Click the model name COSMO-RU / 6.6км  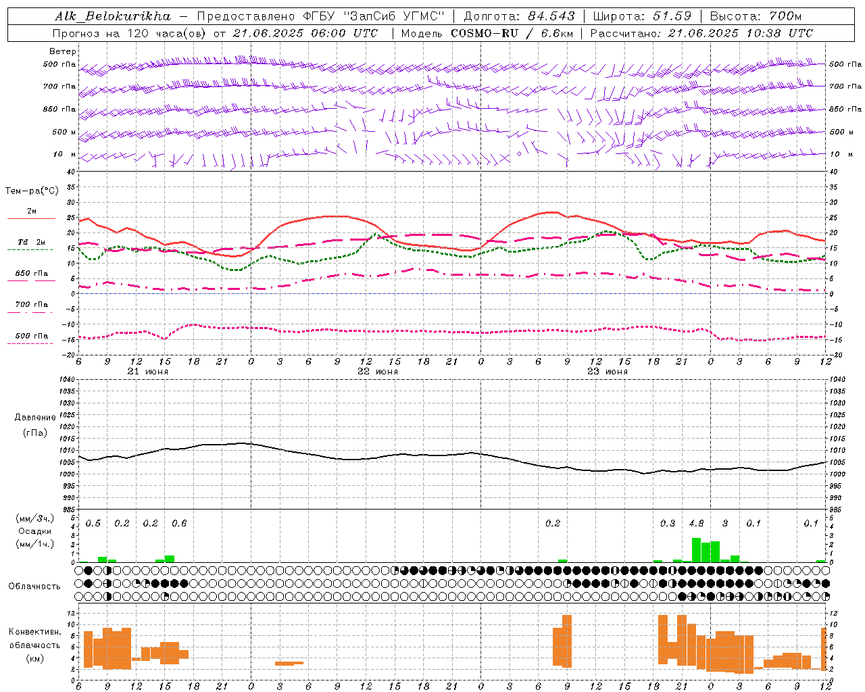(512, 33)
